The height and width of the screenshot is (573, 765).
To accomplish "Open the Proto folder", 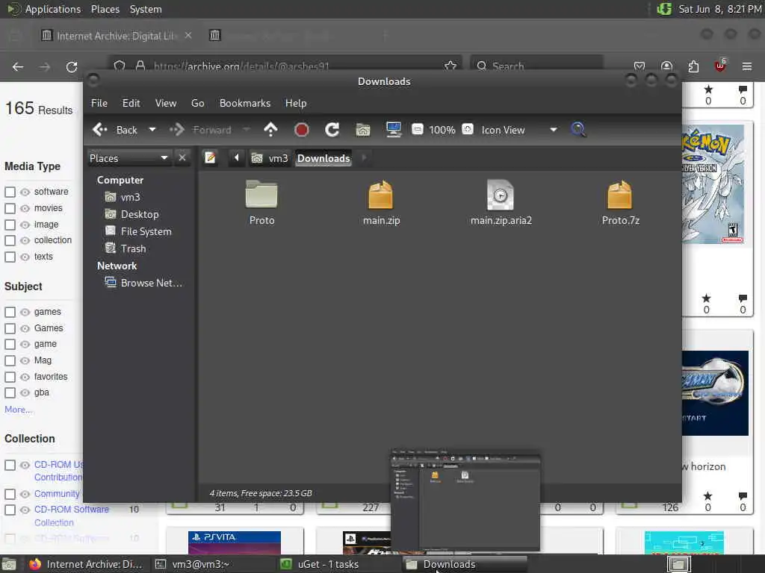I will [261, 203].
